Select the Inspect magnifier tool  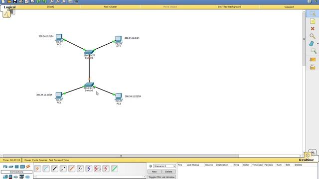313,36
